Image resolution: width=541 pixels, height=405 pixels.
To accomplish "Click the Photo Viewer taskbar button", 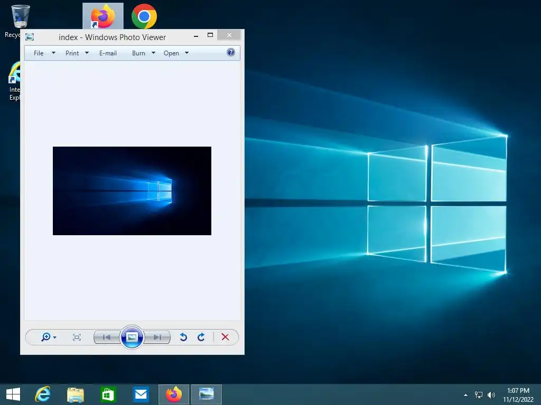I will pos(207,394).
